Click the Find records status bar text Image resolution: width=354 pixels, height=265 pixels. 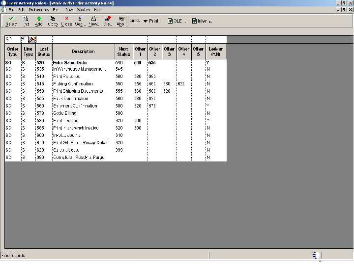(x=13, y=255)
